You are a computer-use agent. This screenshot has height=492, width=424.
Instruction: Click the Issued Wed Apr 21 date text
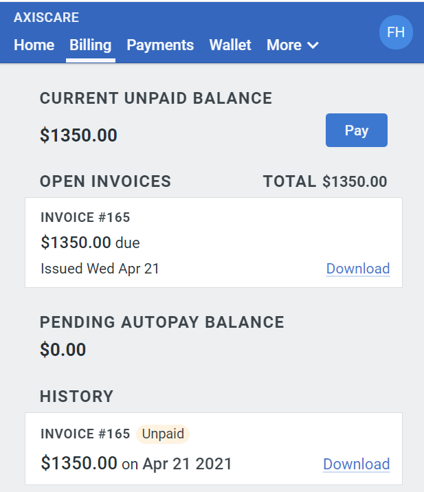coord(100,269)
